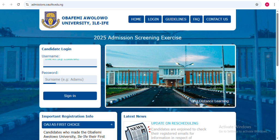Open the Chrome three-dot menu

click(x=275, y=4)
